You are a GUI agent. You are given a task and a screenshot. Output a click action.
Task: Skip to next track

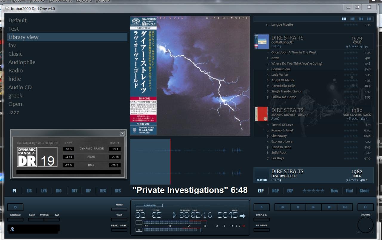345,207
